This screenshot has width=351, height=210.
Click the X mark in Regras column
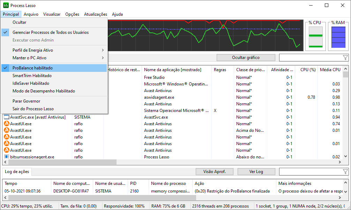215,111
